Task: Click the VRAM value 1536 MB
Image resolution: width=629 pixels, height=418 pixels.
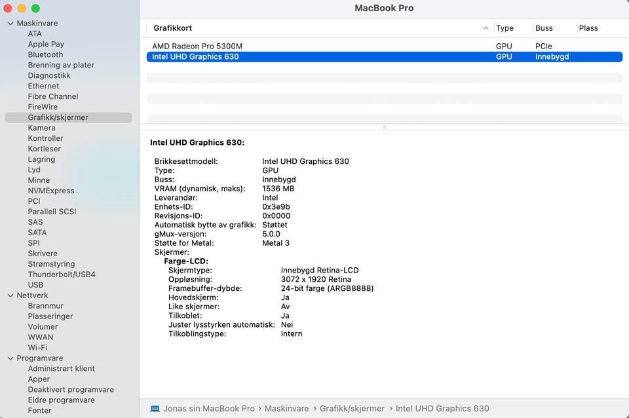Action: click(278, 189)
